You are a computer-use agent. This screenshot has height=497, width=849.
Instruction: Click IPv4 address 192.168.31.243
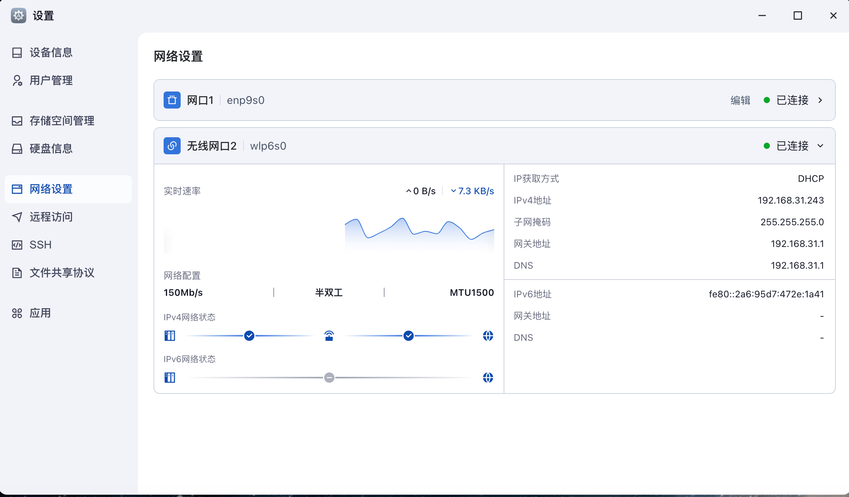791,200
